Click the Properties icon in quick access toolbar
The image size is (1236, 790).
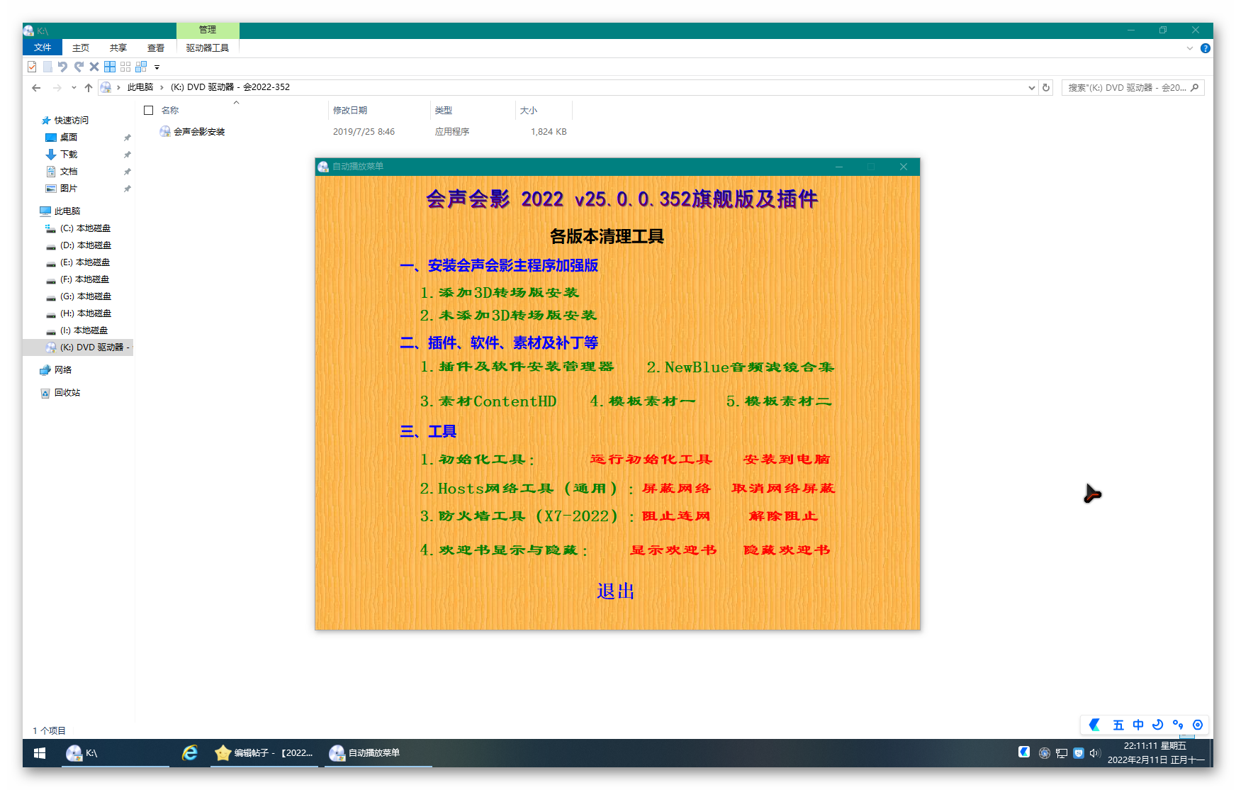coord(32,67)
